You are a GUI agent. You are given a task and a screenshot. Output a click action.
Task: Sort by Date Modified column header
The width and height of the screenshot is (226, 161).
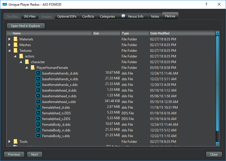(x=182, y=33)
